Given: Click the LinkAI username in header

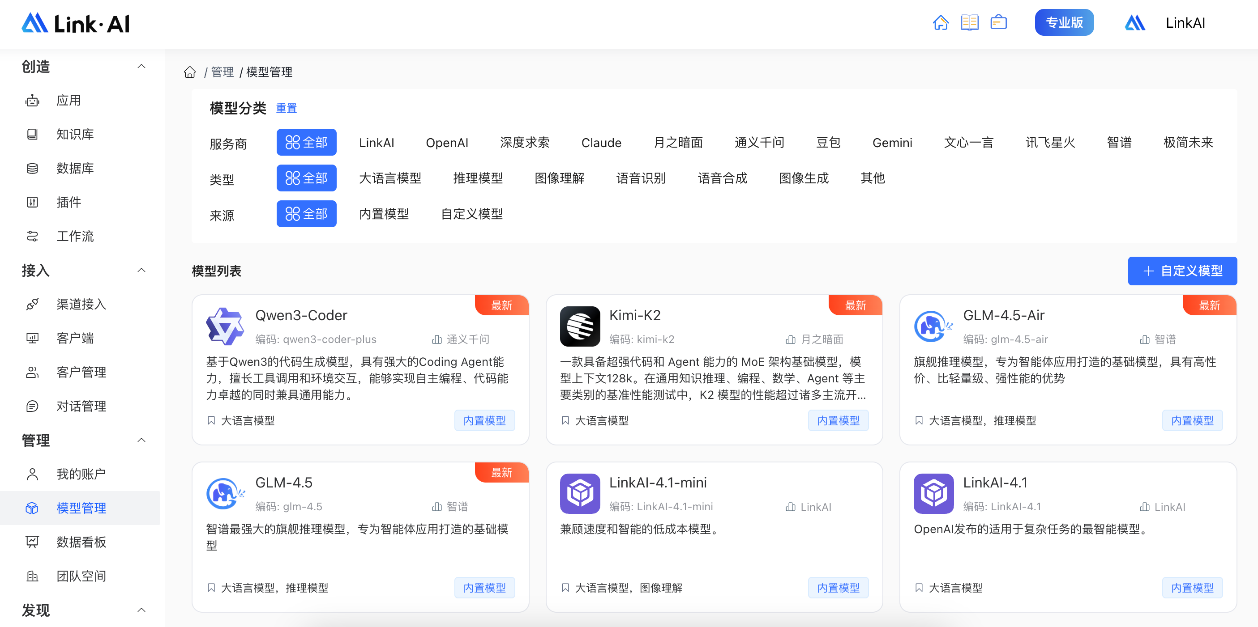Looking at the screenshot, I should pos(1185,23).
